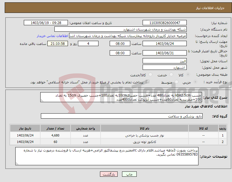This screenshot has height=182, width=232.
Task: Click delivery city field اشتهارد
Action: [x=165, y=67]
